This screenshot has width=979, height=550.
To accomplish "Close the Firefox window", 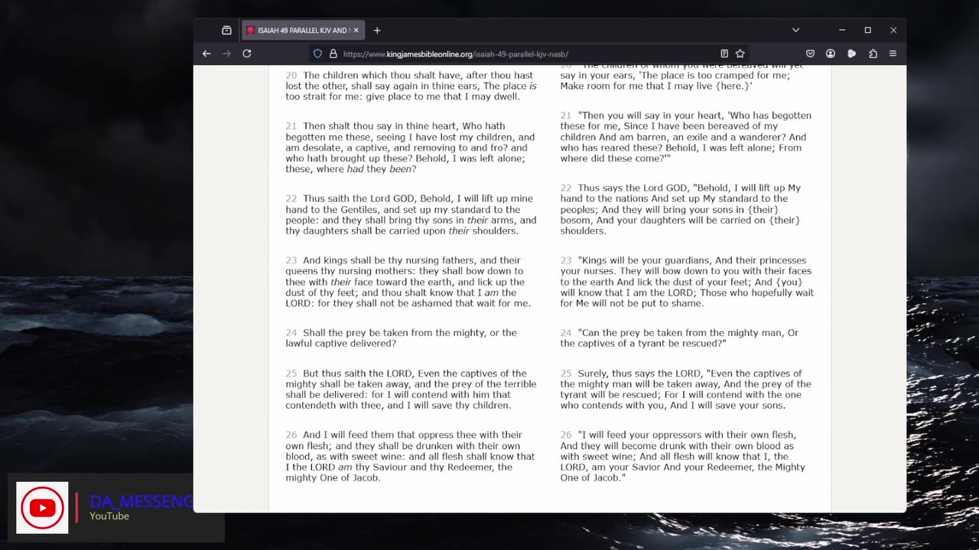I will click(893, 31).
